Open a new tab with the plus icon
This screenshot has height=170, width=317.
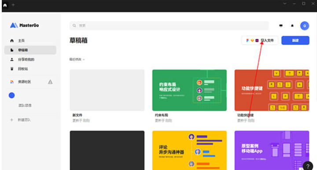pos(13,5)
